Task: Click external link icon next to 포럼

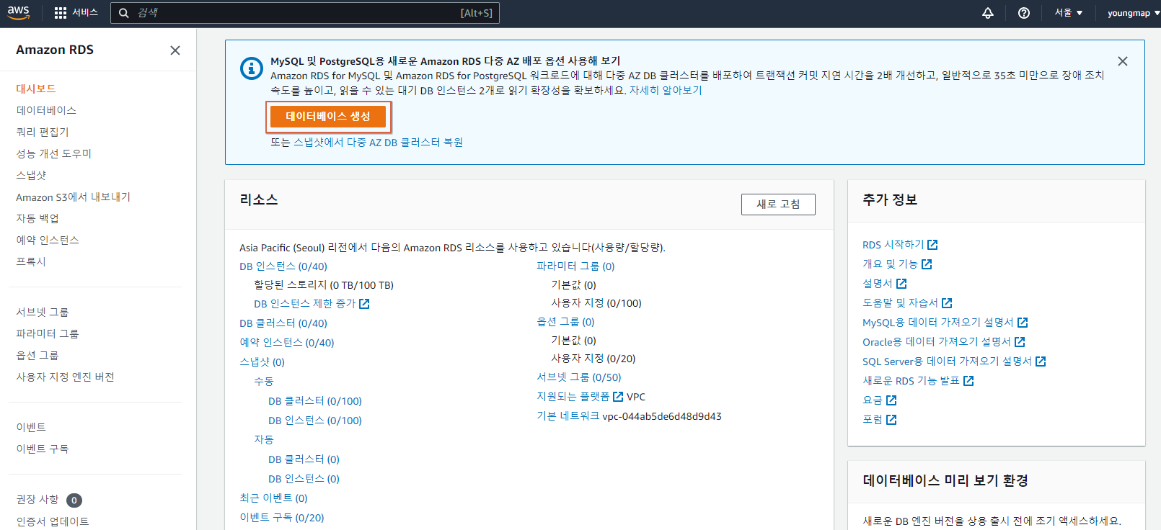Action: point(891,420)
